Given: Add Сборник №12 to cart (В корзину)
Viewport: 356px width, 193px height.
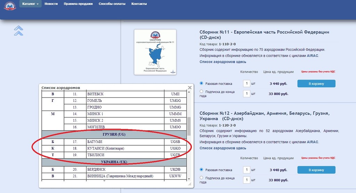Looking at the screenshot, I should pos(316,170).
